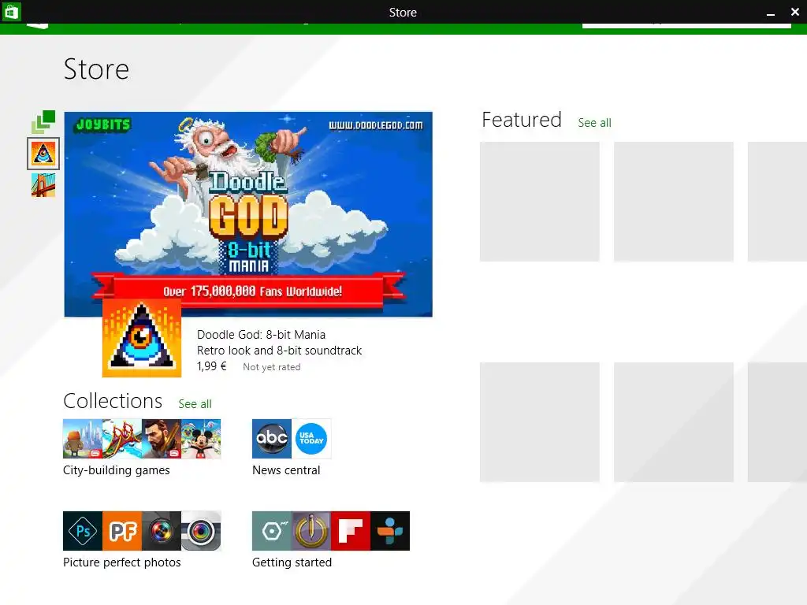Open Doodle God: 8-bit Mania title
807x605 pixels.
pyautogui.click(x=261, y=334)
